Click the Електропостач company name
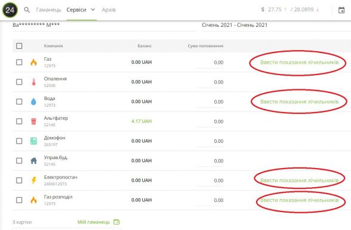351x230 pixels. point(61,177)
